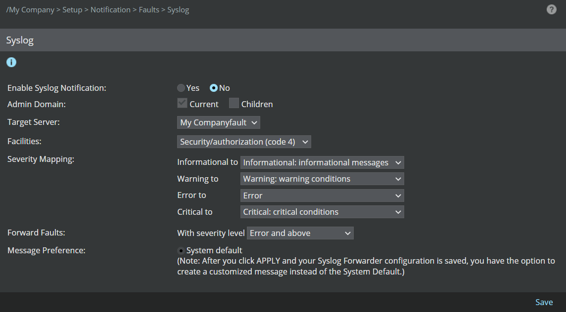Viewport: 566px width, 312px height.
Task: Click the Syslog breadcrumb entry
Action: click(178, 10)
